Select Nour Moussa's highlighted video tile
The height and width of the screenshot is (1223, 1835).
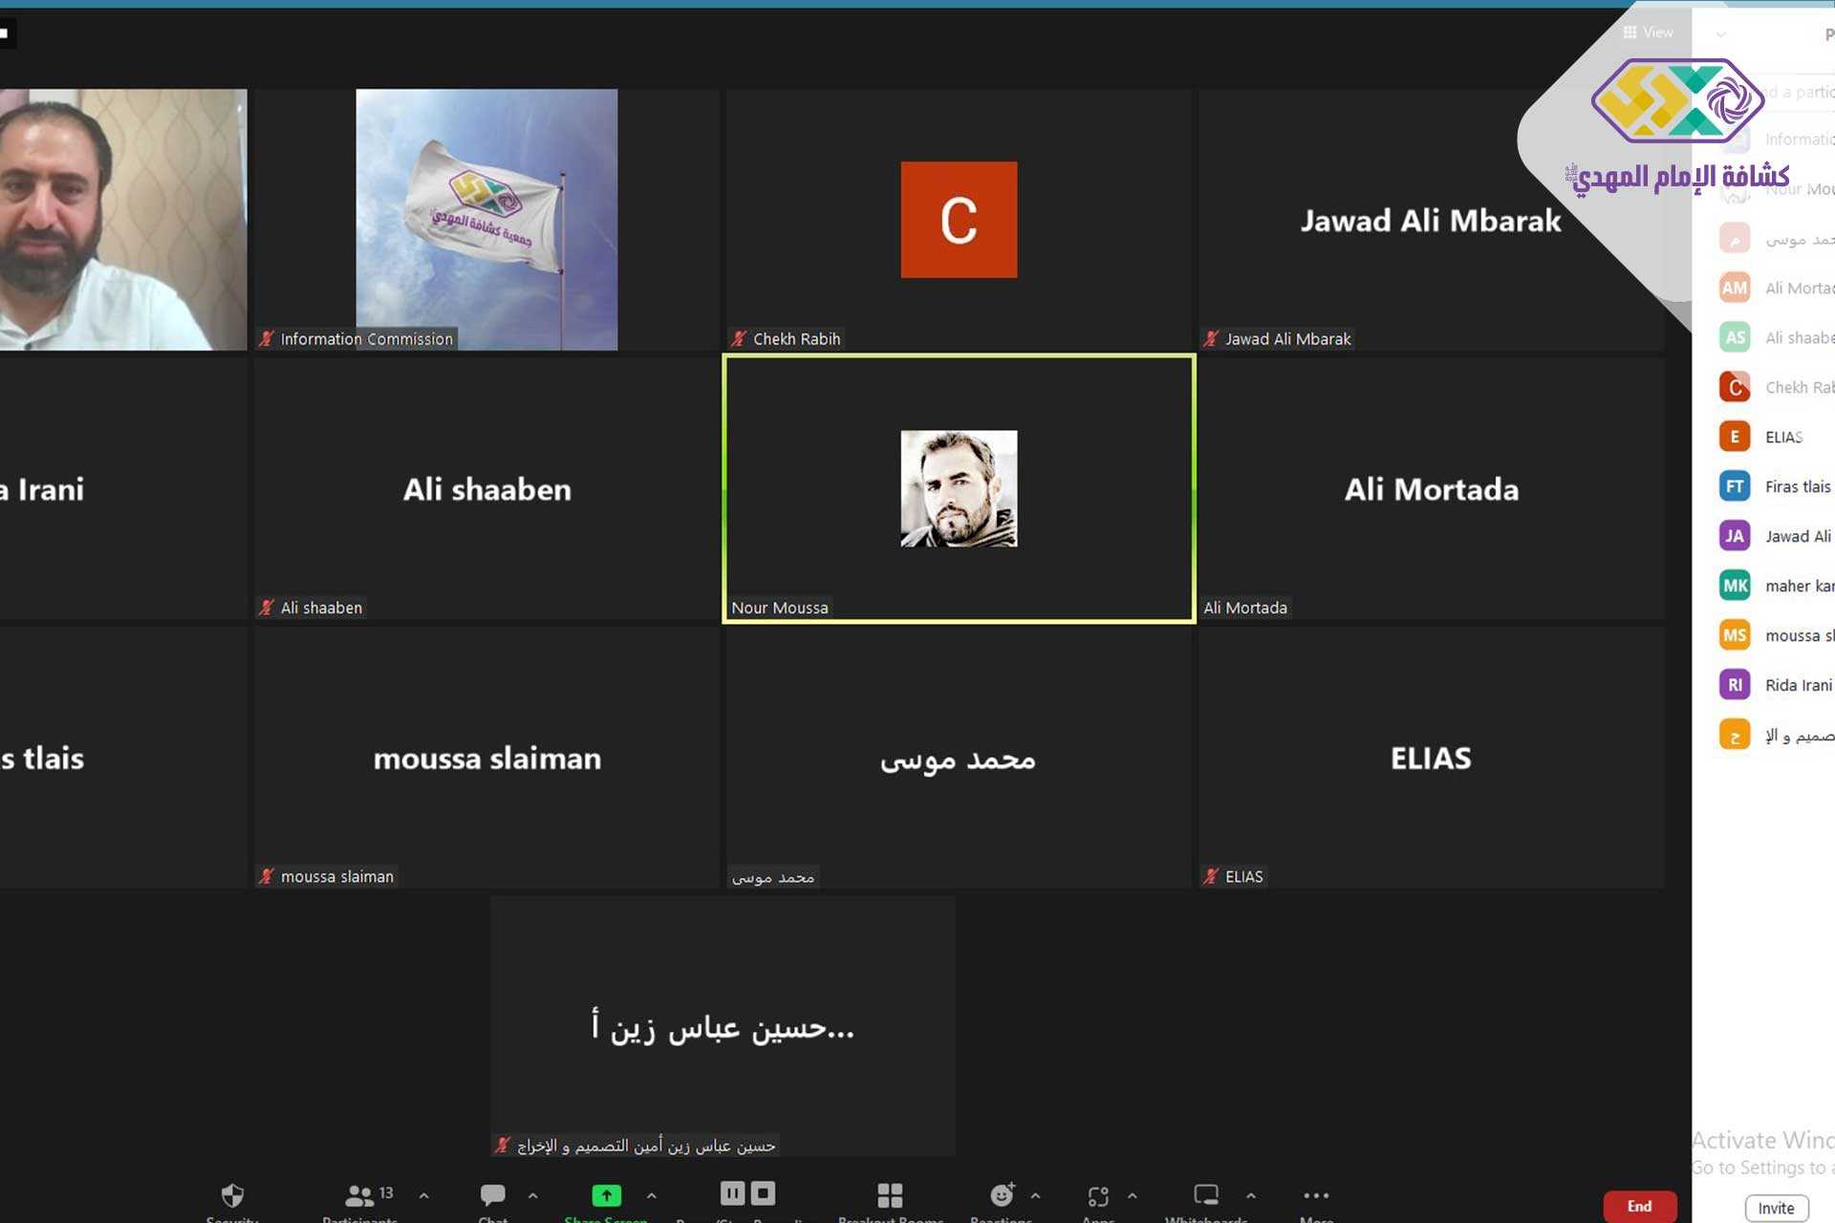click(x=959, y=488)
